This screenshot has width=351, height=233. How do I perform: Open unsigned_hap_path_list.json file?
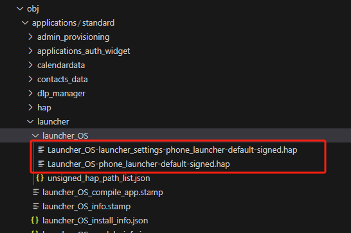click(99, 178)
